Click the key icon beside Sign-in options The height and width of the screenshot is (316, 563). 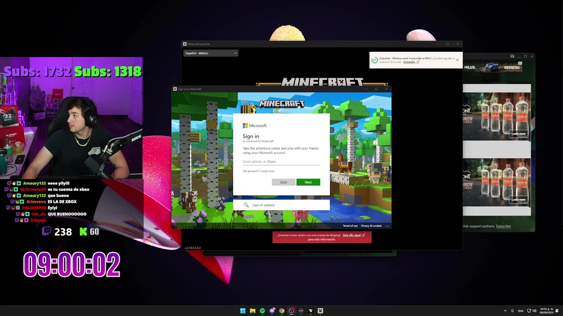246,205
